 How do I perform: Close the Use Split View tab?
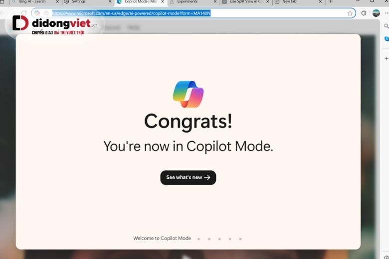[x=268, y=1]
